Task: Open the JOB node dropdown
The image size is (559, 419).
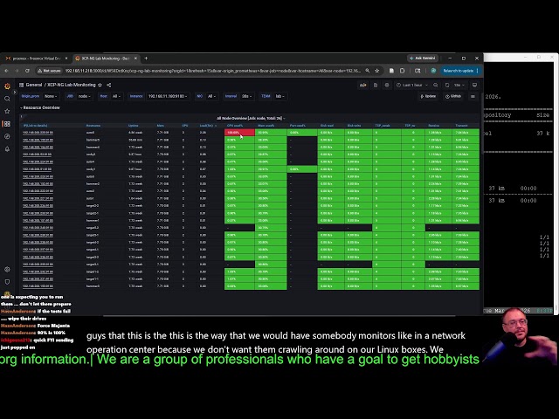Action: (x=85, y=96)
